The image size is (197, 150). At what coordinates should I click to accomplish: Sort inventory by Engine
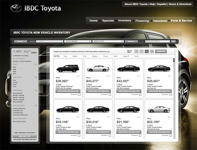(95, 56)
